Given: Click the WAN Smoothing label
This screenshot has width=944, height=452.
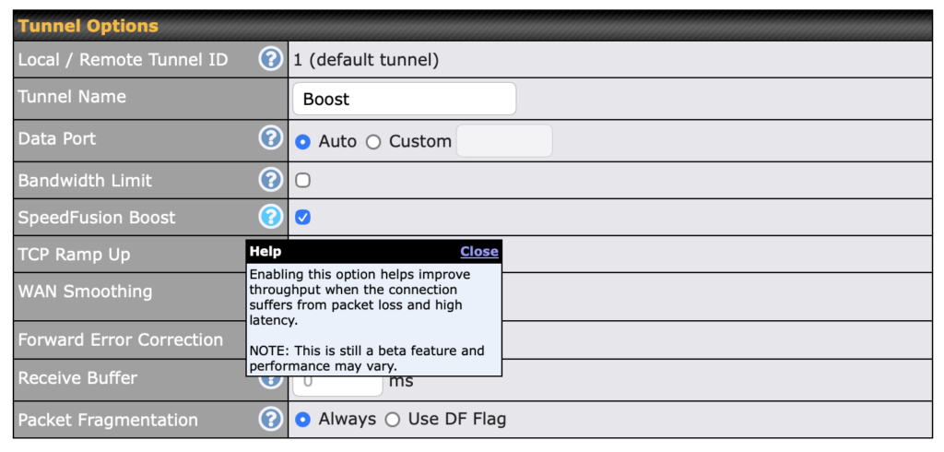Looking at the screenshot, I should coord(85,291).
